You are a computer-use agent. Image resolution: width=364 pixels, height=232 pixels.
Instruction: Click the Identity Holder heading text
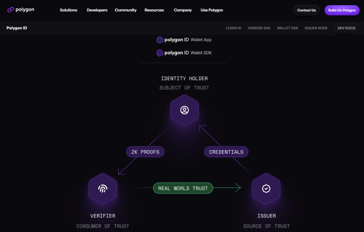(x=184, y=78)
